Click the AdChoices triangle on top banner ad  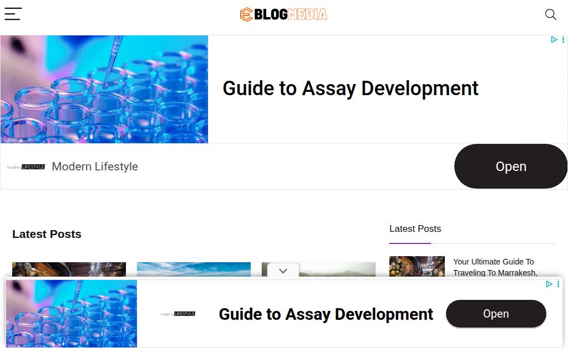tap(554, 40)
